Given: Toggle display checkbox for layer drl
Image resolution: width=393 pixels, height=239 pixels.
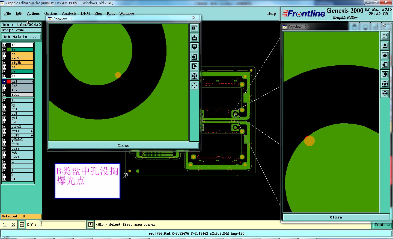Looking at the screenshot, I should point(4,81).
